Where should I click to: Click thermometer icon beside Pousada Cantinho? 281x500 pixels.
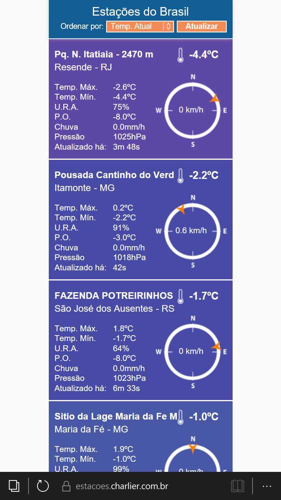(x=180, y=176)
